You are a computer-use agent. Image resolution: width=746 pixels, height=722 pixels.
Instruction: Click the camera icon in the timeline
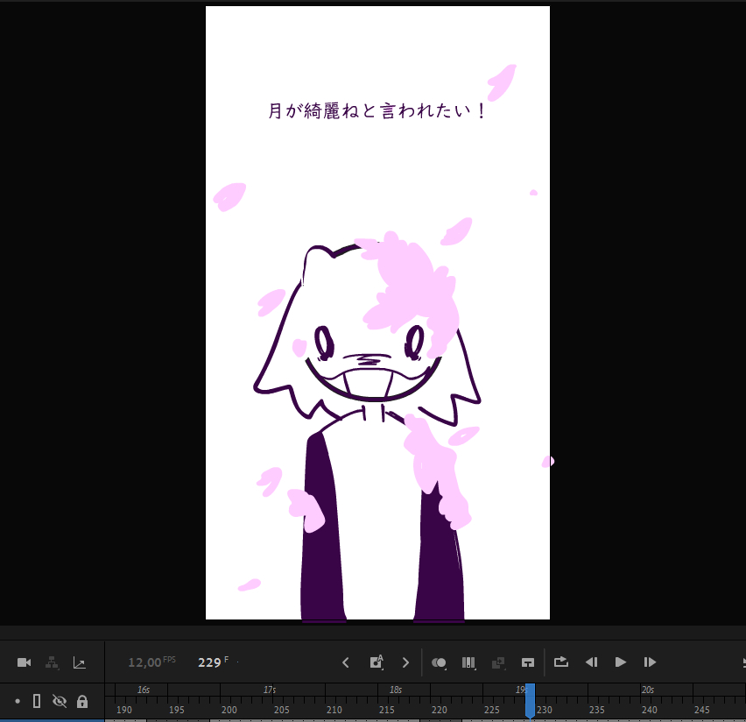pos(25,662)
